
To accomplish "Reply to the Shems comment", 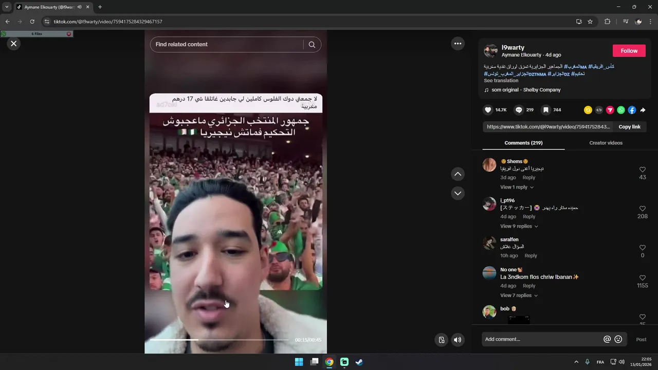I will pyautogui.click(x=529, y=178).
